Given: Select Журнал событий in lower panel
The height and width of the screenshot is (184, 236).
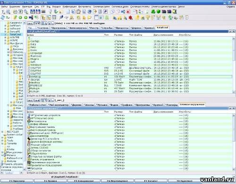Looking at the screenshot, I should (130, 145).
